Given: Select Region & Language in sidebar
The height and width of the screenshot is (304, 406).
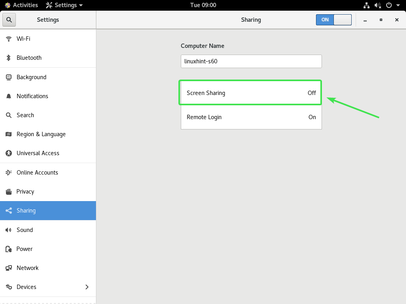Looking at the screenshot, I should pyautogui.click(x=41, y=134).
